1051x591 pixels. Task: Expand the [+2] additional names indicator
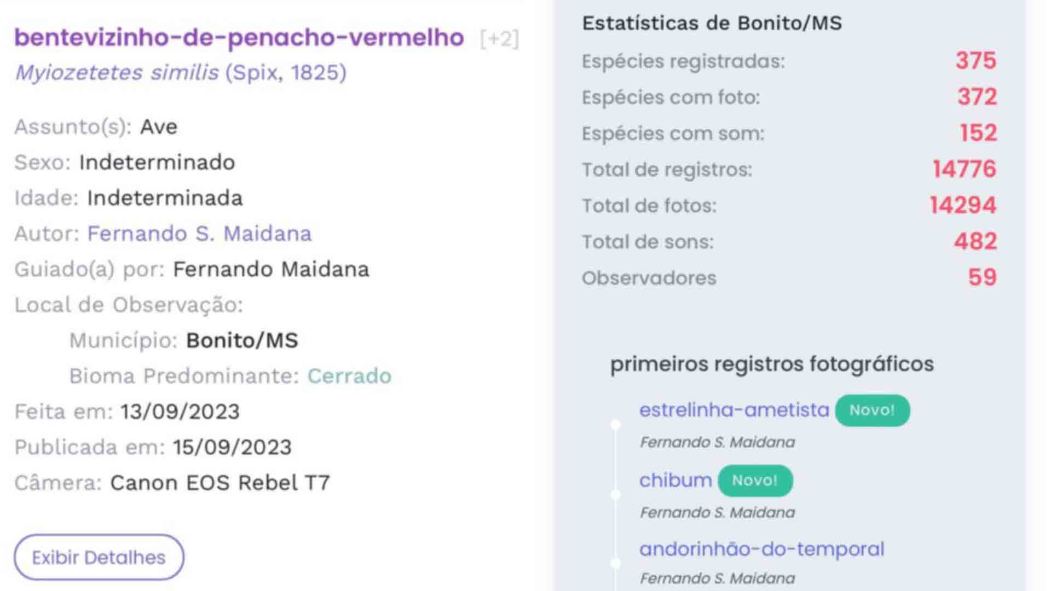click(499, 39)
